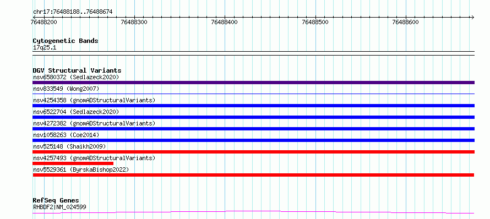
Task: Open variant nsv5529361 (ByrskaBishop2022) label
Action: click(81, 169)
